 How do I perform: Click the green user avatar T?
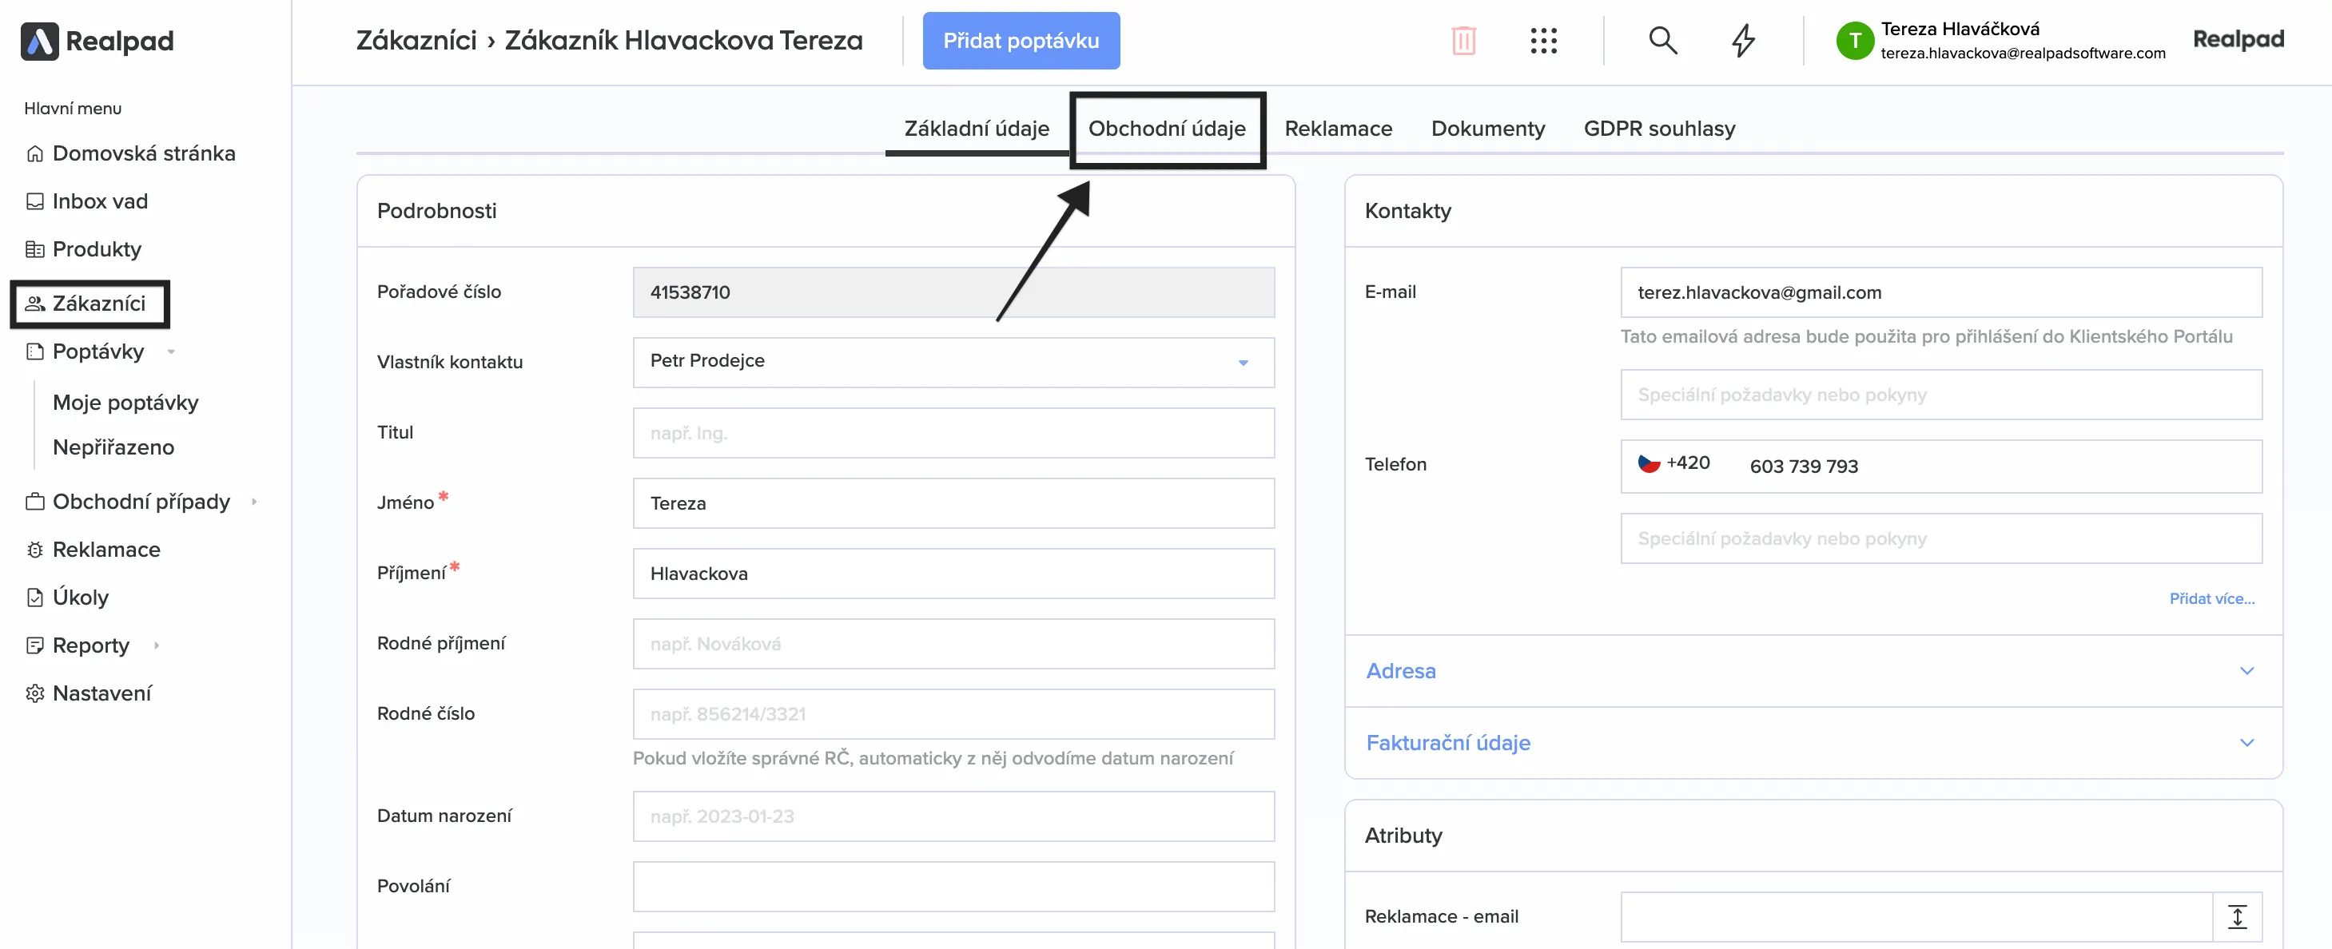1854,41
